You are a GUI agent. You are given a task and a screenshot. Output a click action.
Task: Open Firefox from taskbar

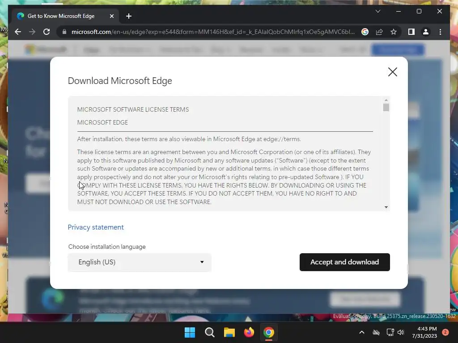pos(249,332)
